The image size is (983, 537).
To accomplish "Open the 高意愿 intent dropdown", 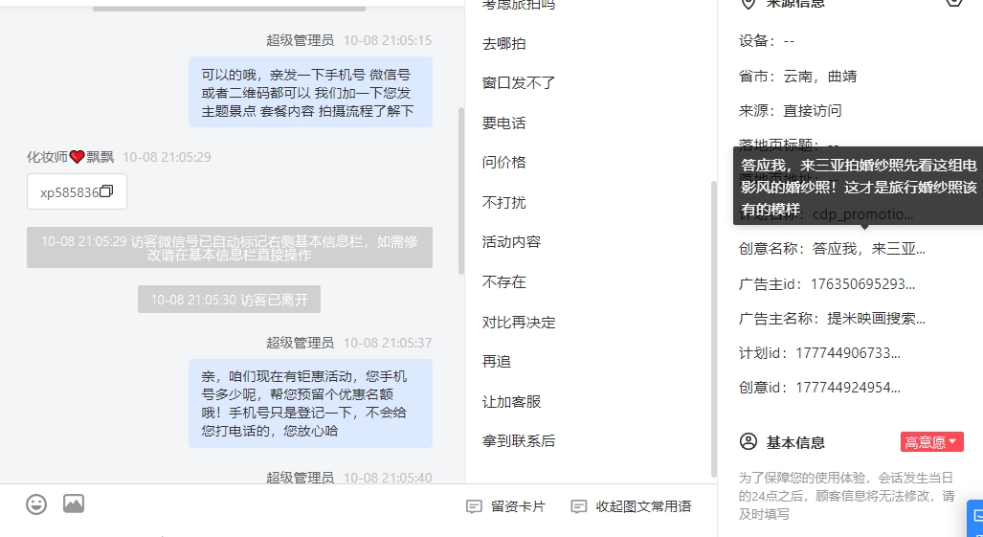I will tap(931, 441).
